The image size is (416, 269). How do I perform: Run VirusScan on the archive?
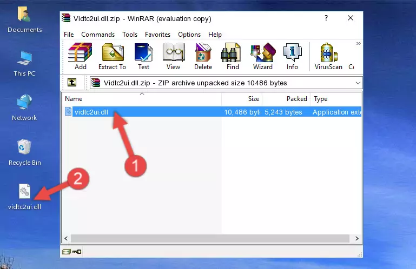click(328, 57)
